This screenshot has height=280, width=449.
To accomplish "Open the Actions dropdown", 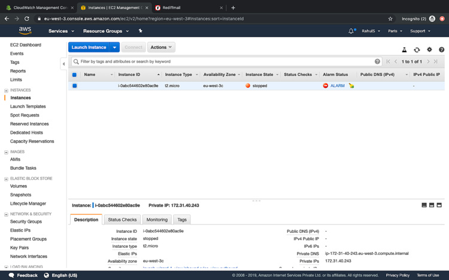I will (x=160, y=47).
